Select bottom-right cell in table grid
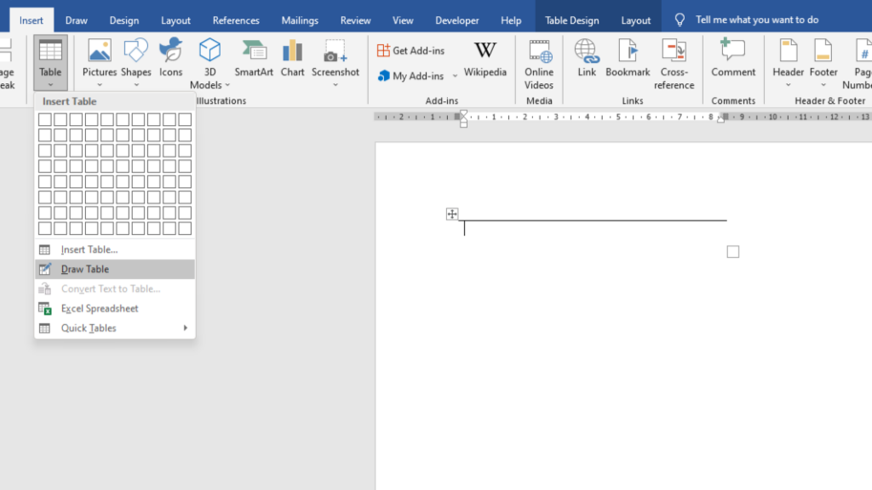The image size is (872, 490). [x=185, y=228]
